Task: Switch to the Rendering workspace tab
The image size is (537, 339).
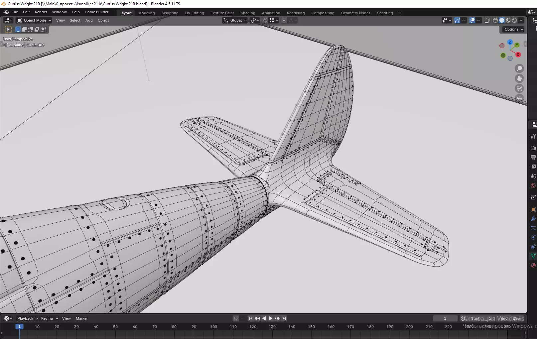Action: tap(296, 13)
